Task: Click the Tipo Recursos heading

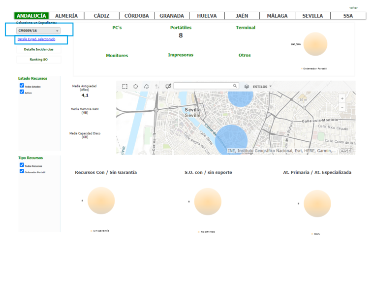Action: coord(31,158)
